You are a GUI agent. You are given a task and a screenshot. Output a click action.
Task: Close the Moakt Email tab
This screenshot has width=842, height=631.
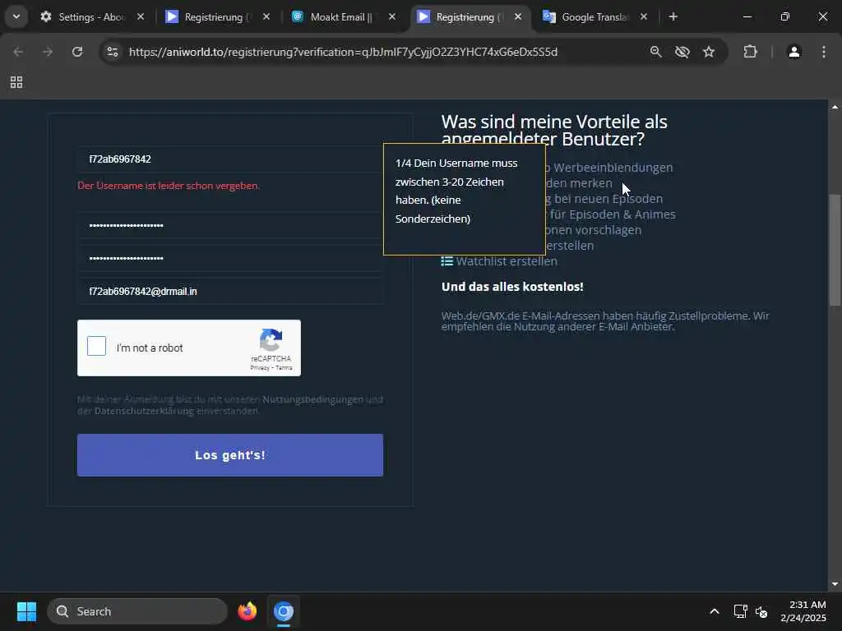click(x=392, y=17)
